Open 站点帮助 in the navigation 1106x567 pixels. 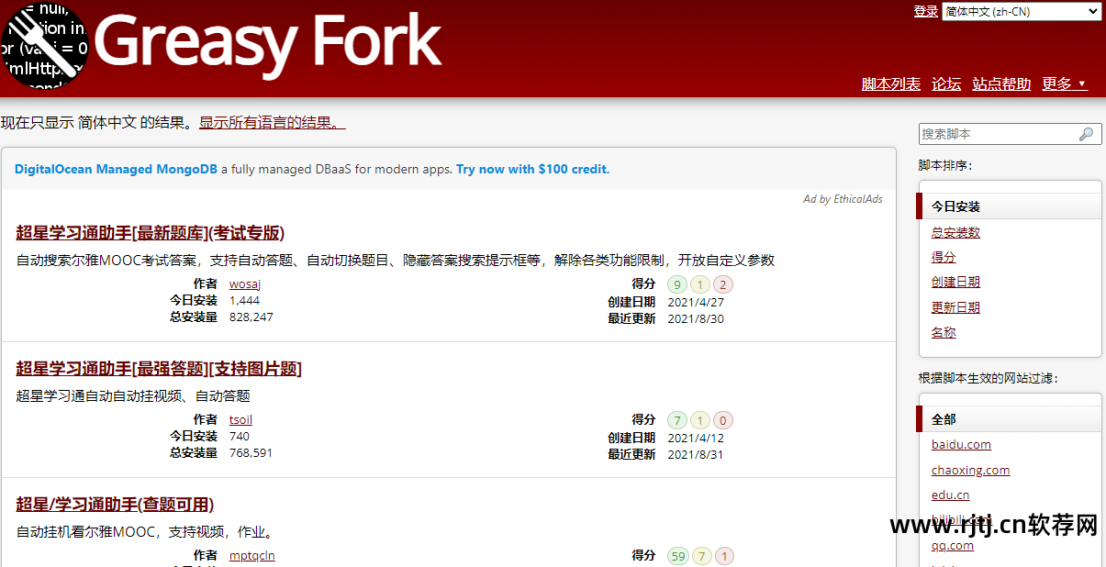tap(1001, 83)
